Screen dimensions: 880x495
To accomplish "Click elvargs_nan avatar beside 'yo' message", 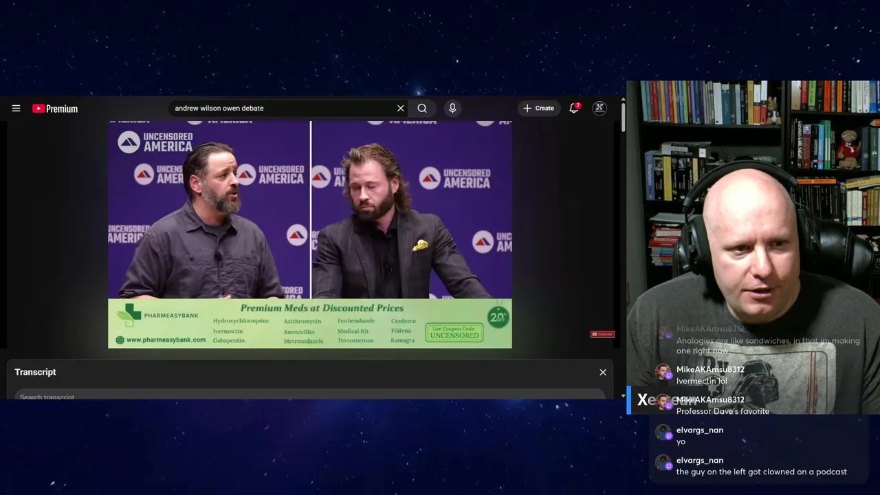I will pyautogui.click(x=663, y=432).
